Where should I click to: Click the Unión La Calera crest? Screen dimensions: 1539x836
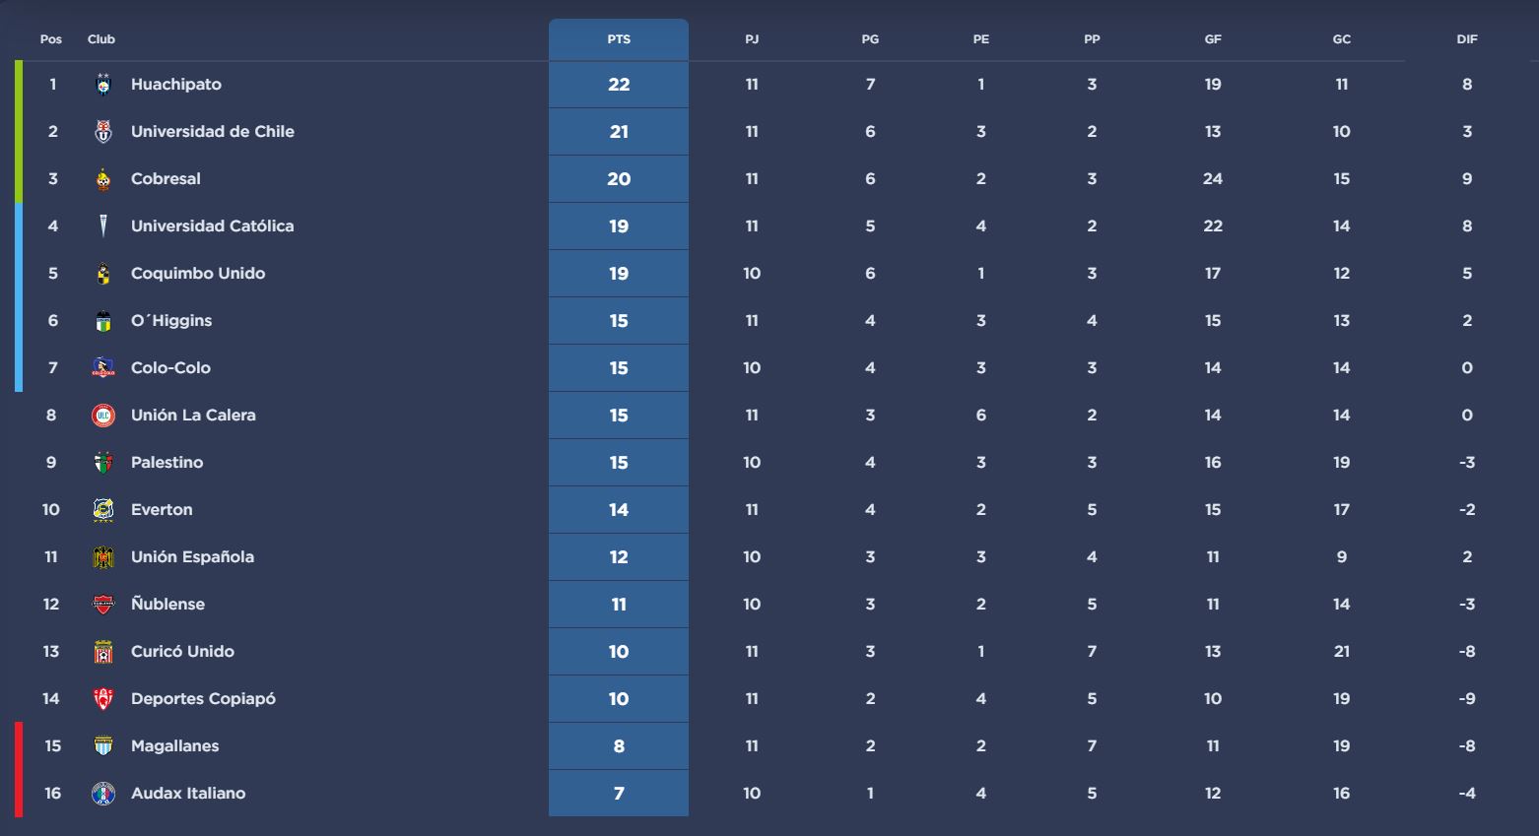pos(103,416)
